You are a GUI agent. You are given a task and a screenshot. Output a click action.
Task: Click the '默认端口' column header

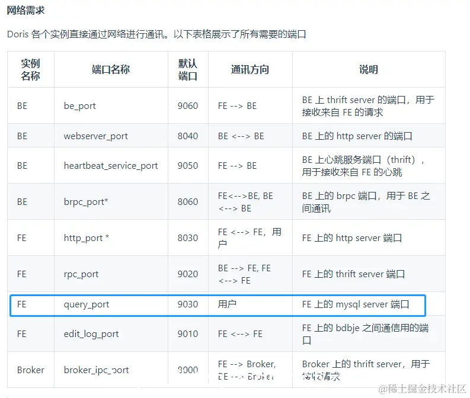(188, 69)
